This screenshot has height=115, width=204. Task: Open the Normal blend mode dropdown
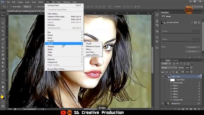click(x=169, y=68)
